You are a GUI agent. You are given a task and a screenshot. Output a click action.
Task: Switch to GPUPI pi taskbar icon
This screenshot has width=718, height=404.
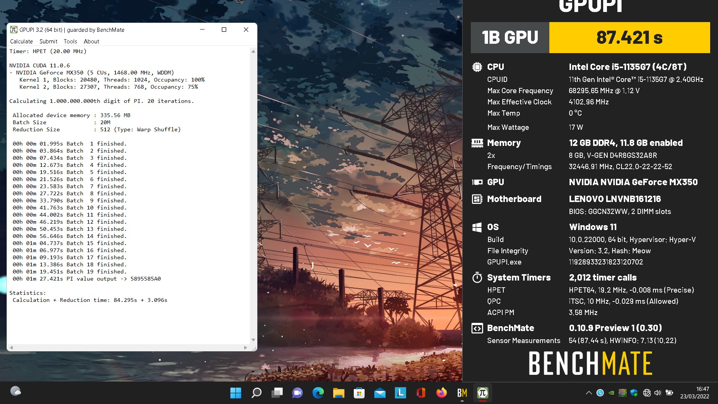click(x=483, y=393)
